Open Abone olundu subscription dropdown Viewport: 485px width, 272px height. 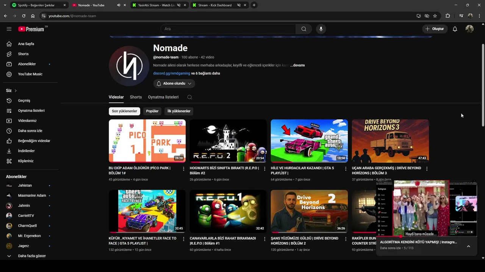point(174,83)
